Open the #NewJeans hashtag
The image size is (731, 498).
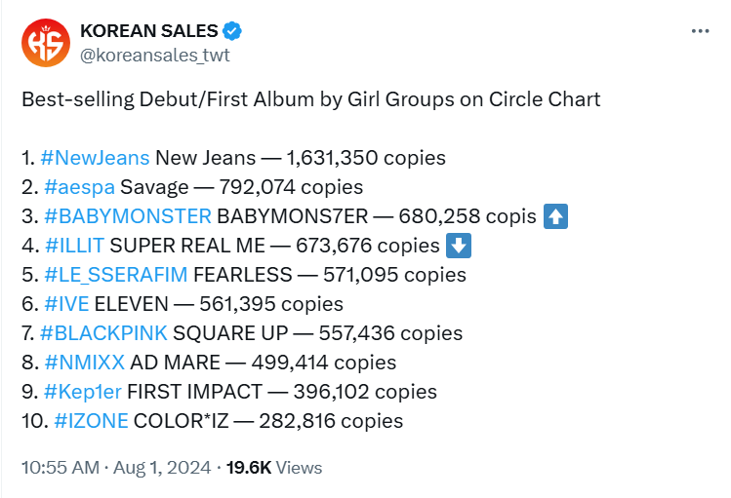[96, 158]
